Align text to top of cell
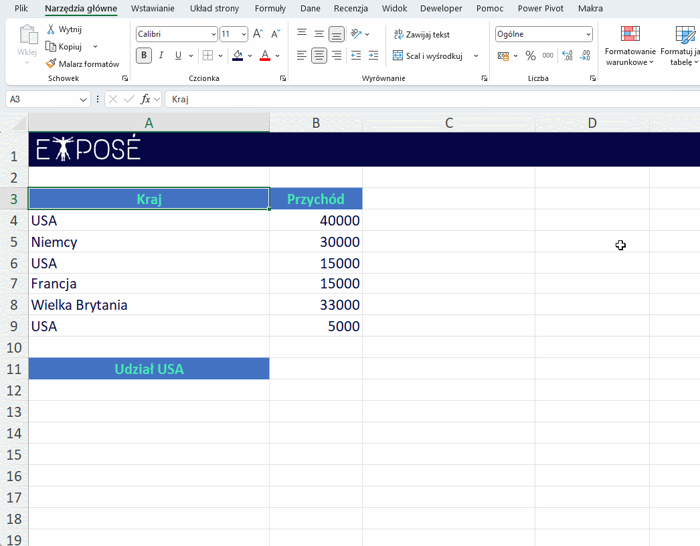700x546 pixels. click(x=302, y=33)
